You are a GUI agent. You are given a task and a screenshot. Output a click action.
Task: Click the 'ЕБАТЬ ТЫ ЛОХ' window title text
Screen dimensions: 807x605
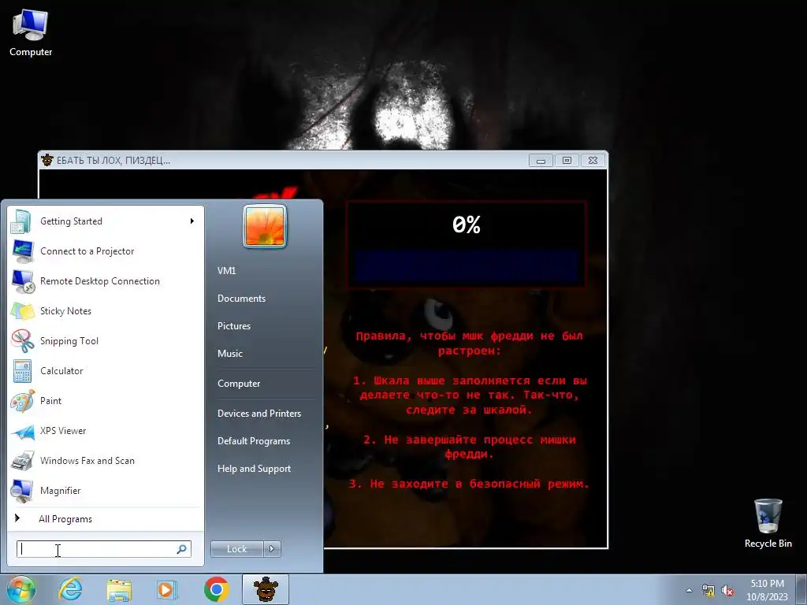(x=113, y=161)
